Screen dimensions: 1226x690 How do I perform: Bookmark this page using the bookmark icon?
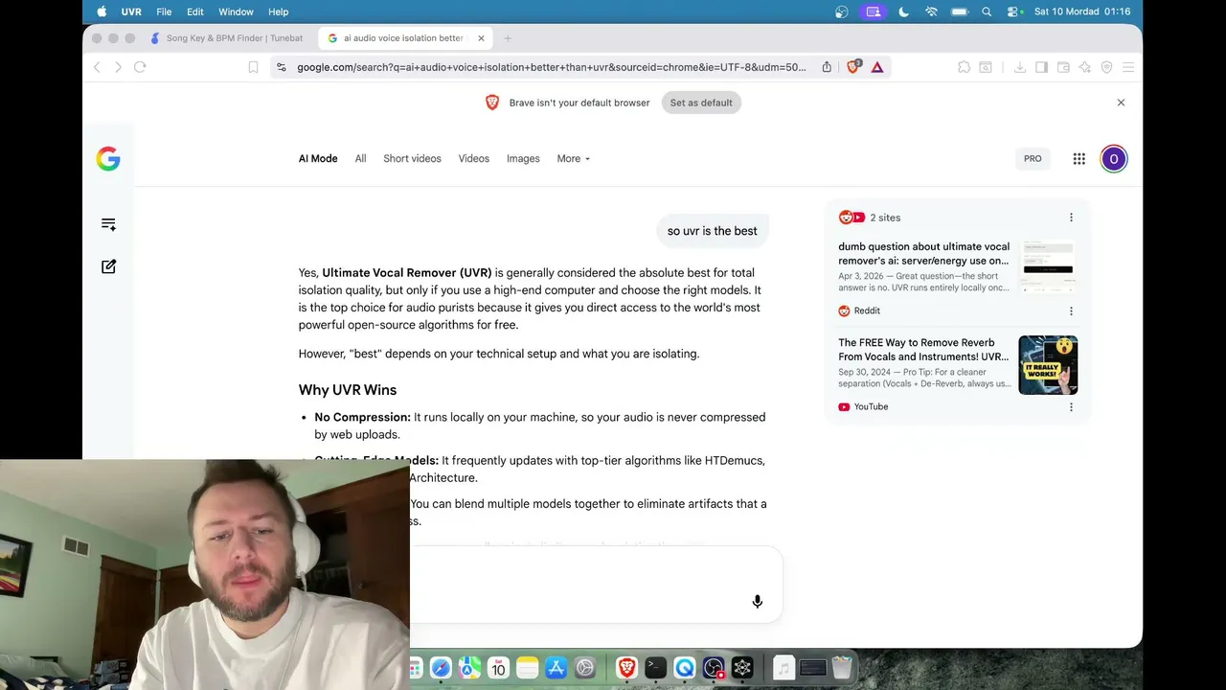click(x=253, y=67)
